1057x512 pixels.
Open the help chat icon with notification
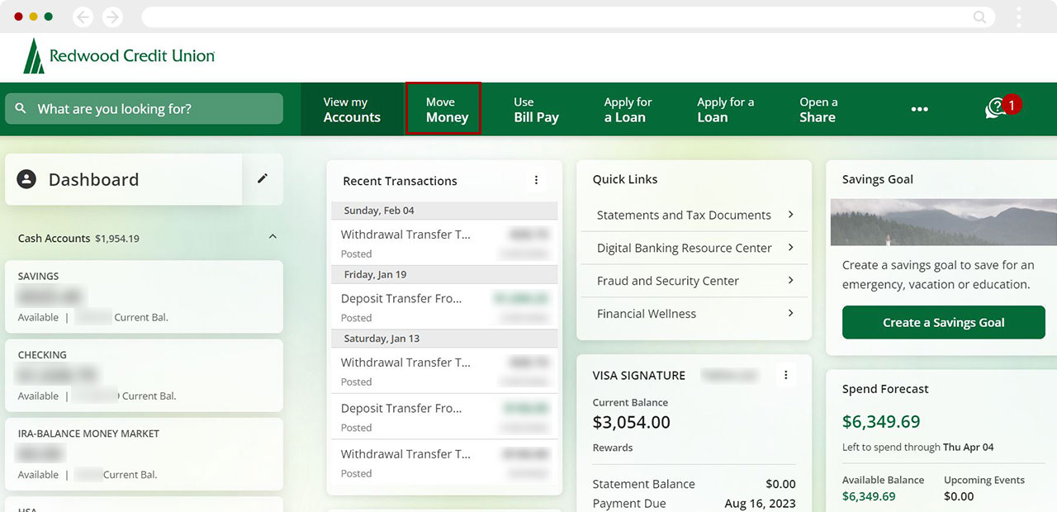coord(996,108)
